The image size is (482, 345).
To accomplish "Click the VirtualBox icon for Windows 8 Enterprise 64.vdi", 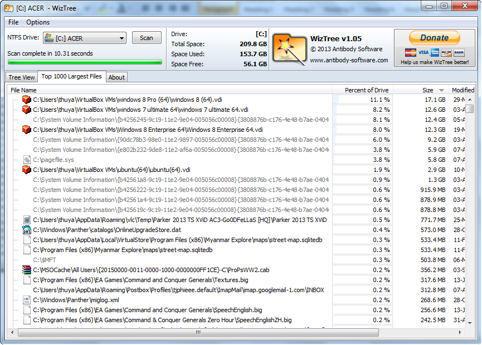I will click(26, 130).
